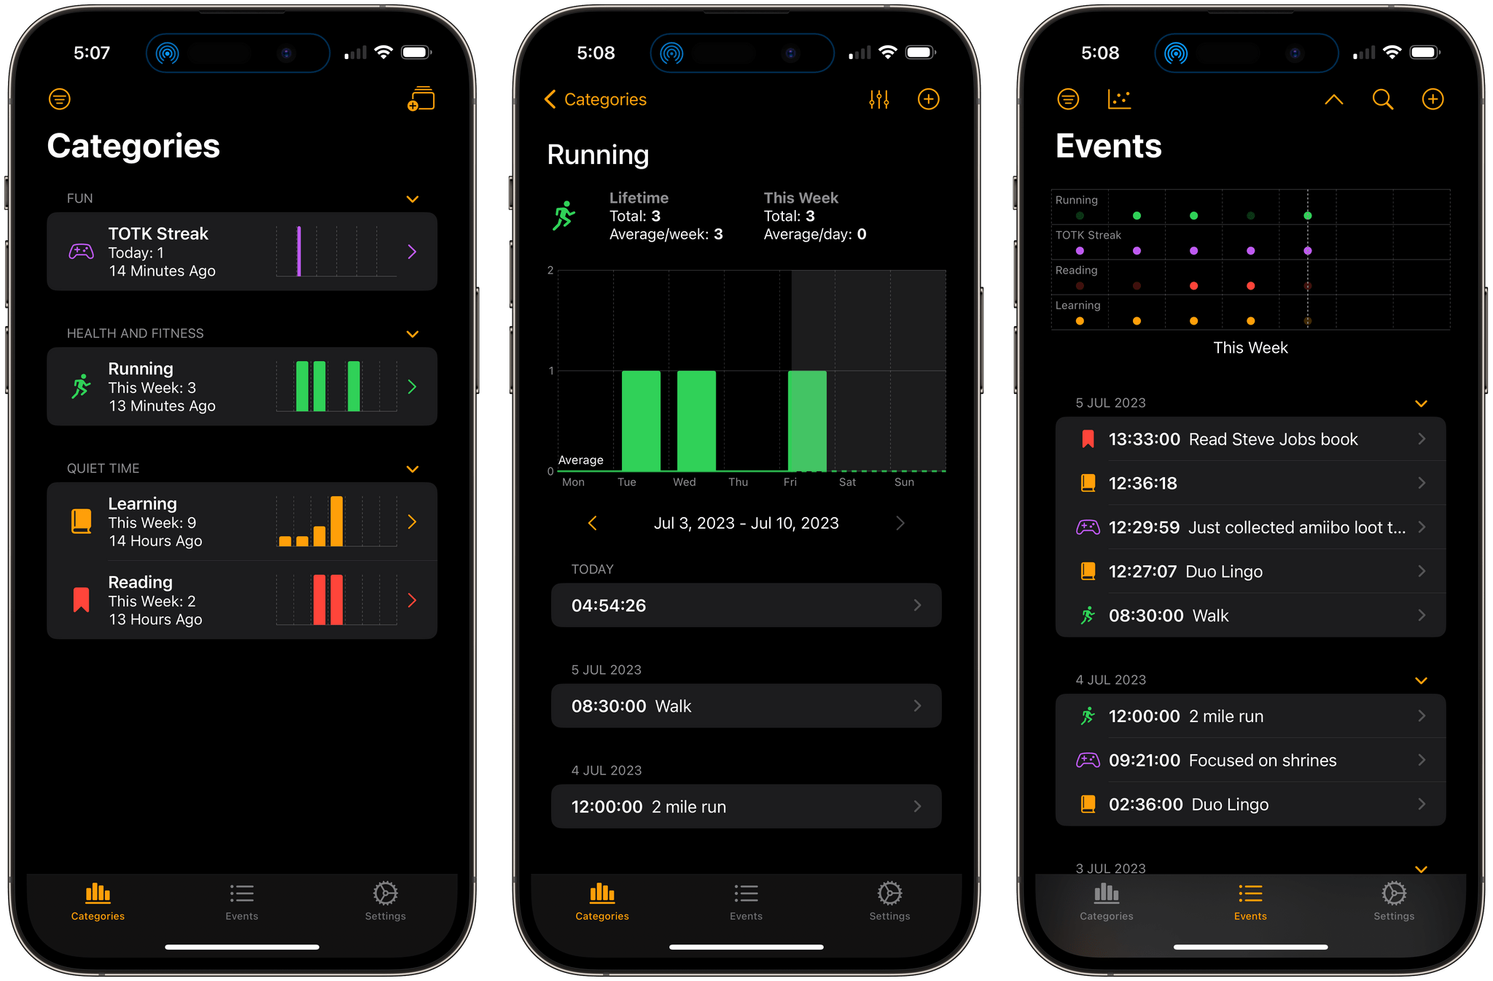The height and width of the screenshot is (981, 1493).
Task: Tap the This Week dot on Running chart
Action: [1308, 214]
